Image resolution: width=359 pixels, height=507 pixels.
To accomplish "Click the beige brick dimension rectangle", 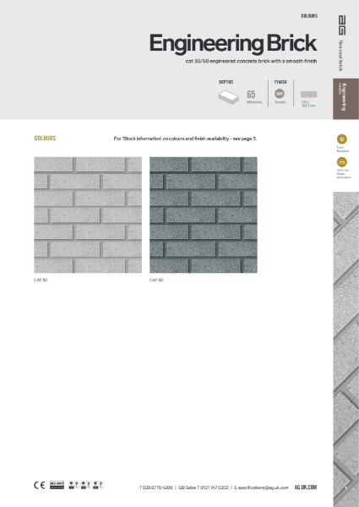I will [x=309, y=94].
